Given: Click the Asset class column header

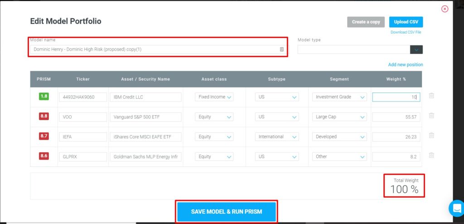Looking at the screenshot, I should click(214, 79).
